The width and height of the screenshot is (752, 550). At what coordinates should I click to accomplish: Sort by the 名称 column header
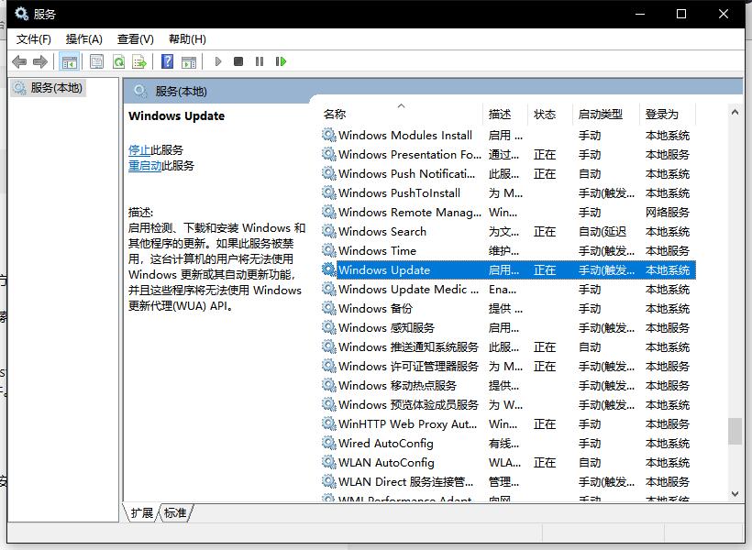pos(402,114)
